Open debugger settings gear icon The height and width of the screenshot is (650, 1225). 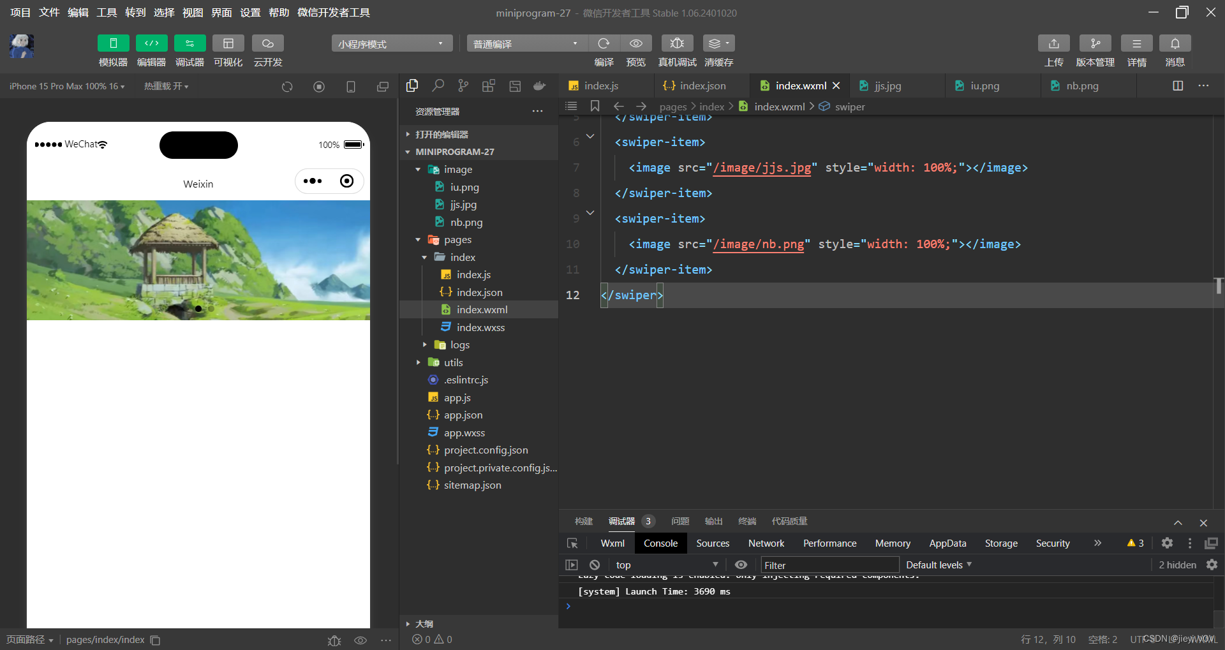(1167, 543)
